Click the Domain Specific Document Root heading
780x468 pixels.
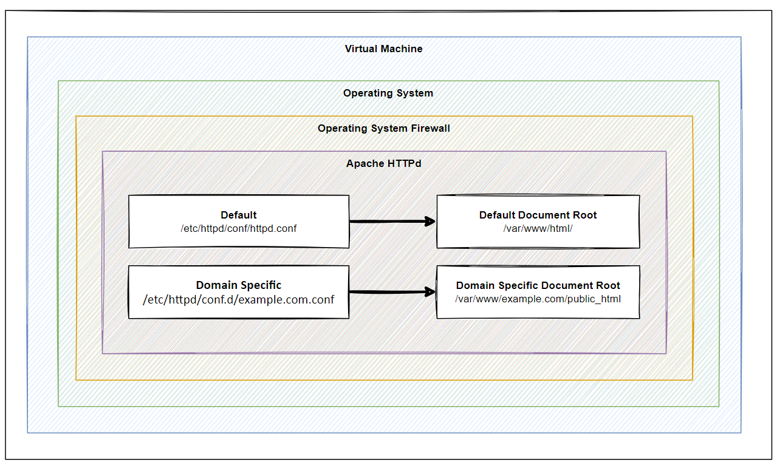pos(538,285)
